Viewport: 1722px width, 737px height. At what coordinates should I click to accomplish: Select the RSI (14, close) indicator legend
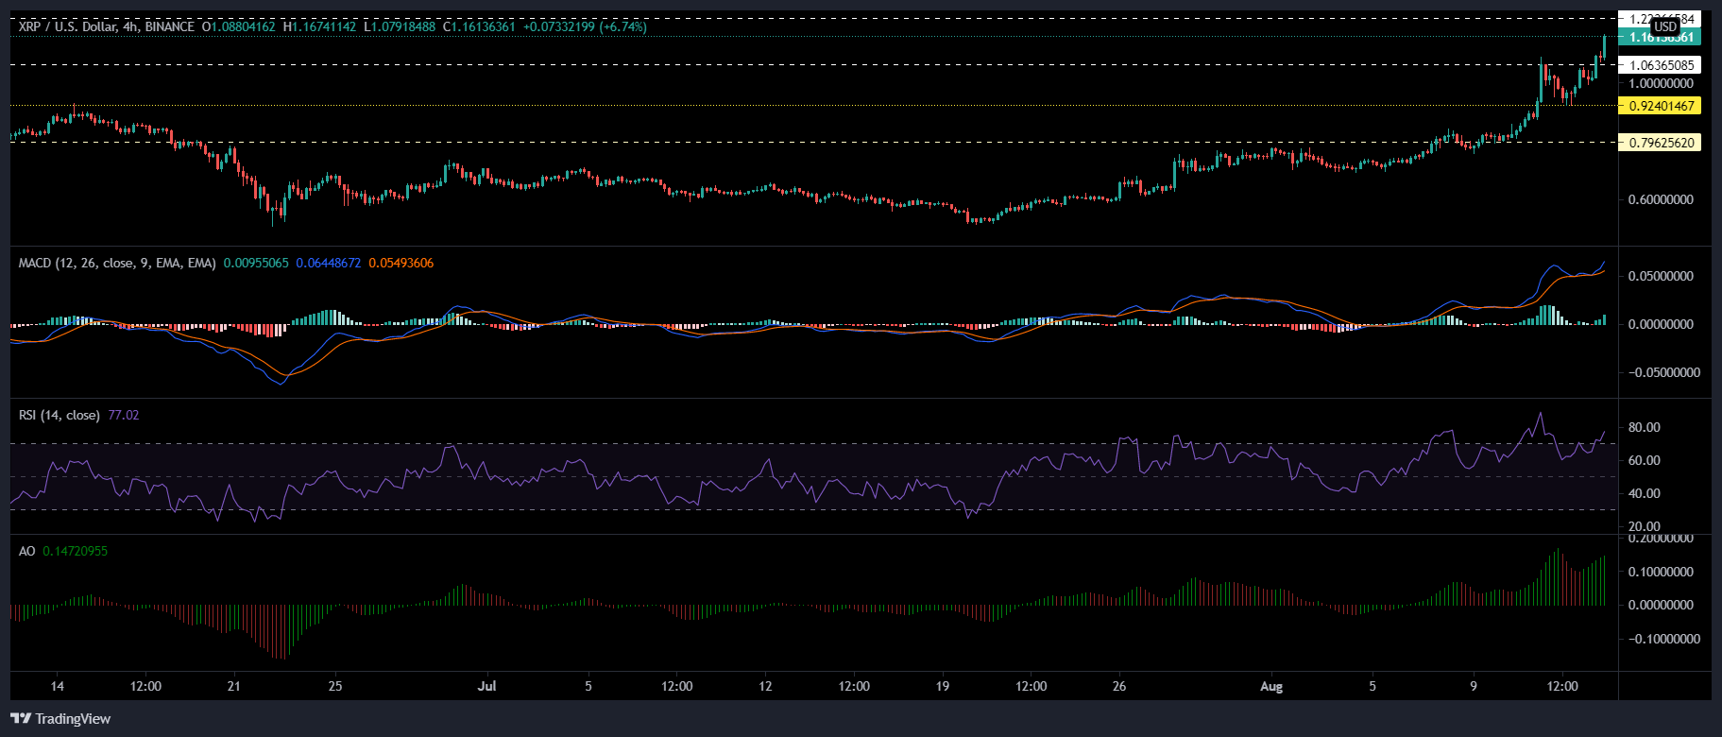pos(60,415)
